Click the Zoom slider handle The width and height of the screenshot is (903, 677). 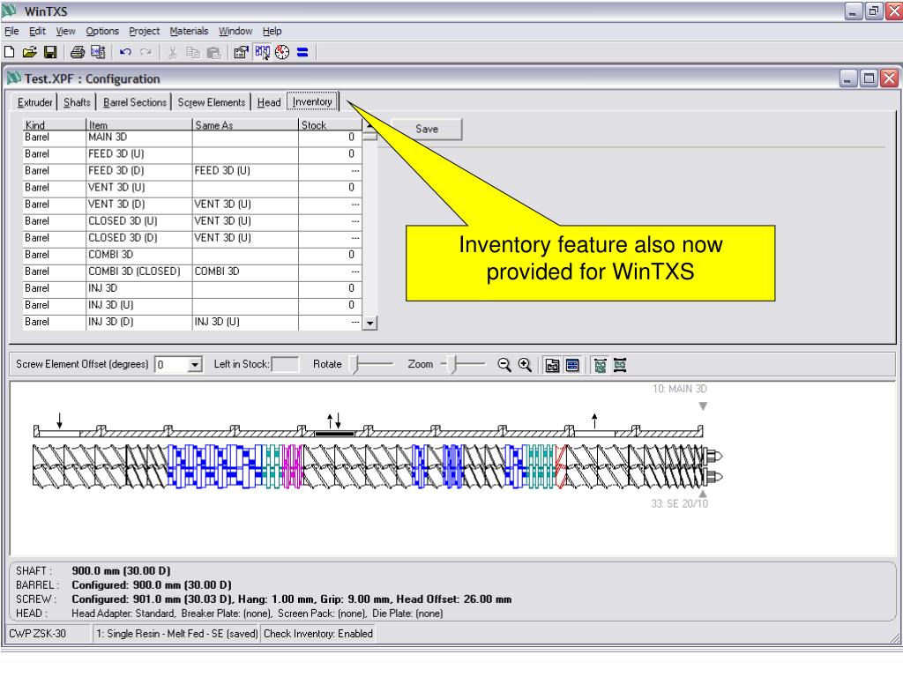click(454, 364)
